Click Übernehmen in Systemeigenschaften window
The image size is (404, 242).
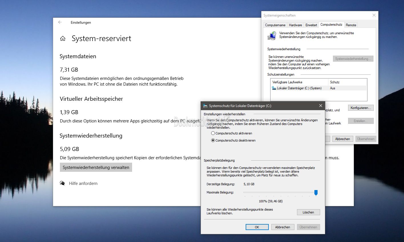point(365,139)
